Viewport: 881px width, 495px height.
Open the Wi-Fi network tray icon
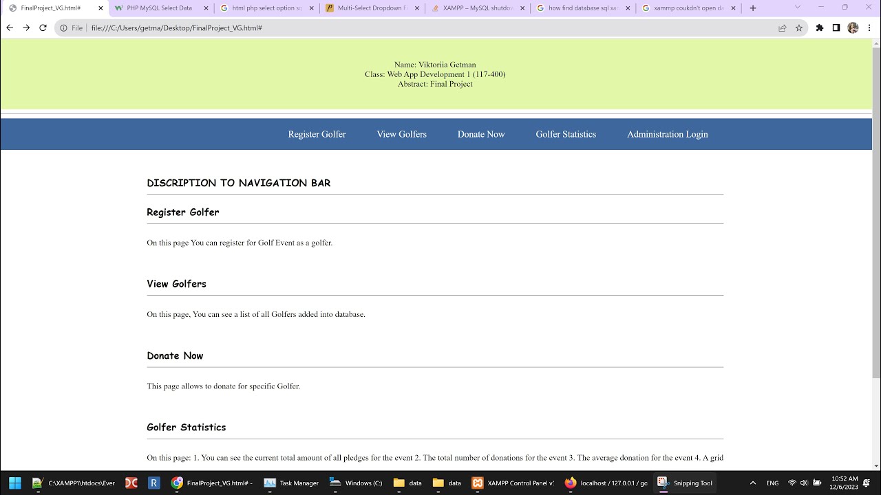point(792,483)
